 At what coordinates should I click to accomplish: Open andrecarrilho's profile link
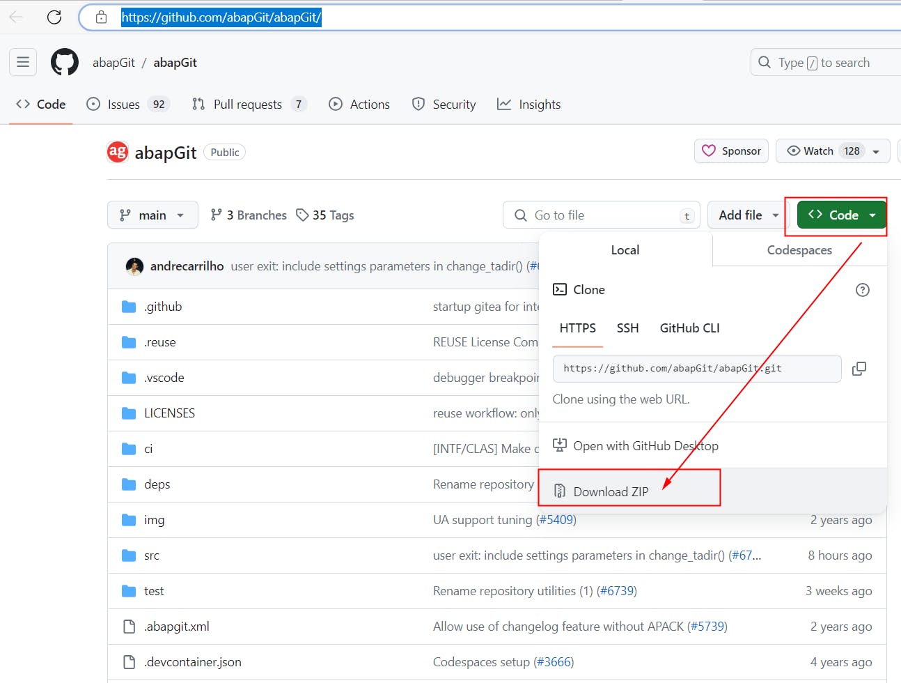pyautogui.click(x=187, y=266)
